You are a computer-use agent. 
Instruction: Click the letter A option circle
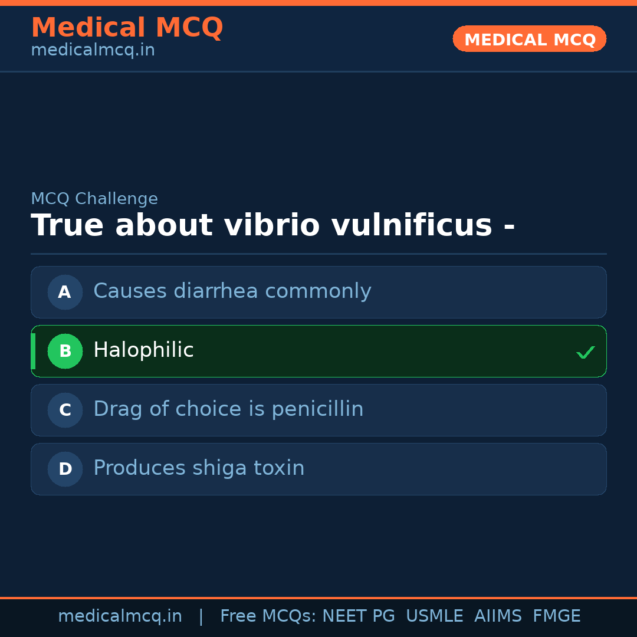[x=65, y=292]
